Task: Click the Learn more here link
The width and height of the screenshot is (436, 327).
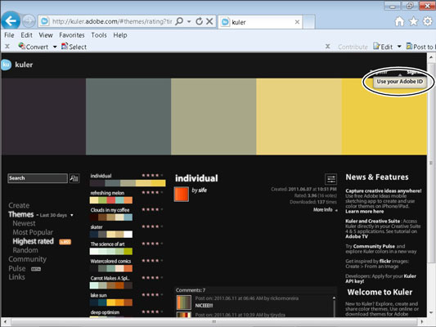Action: point(365,212)
